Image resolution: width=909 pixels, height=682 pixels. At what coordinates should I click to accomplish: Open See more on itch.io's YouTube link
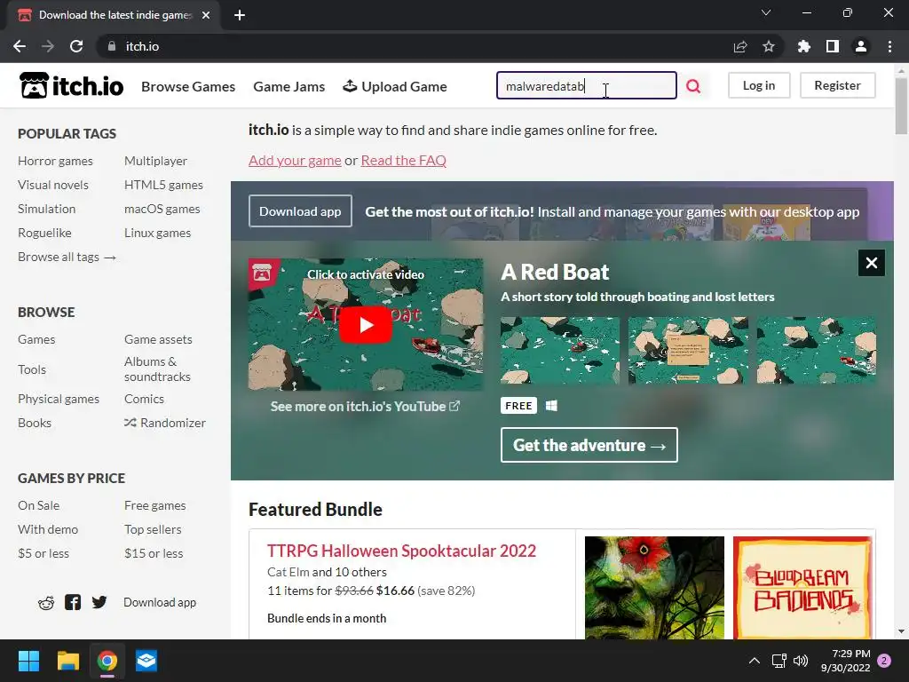(x=365, y=407)
